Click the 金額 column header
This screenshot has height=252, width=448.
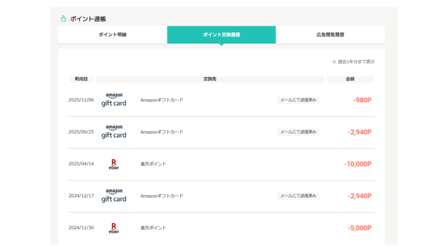[350, 79]
